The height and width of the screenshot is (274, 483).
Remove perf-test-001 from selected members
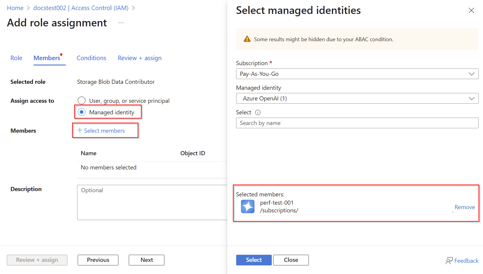coord(464,207)
